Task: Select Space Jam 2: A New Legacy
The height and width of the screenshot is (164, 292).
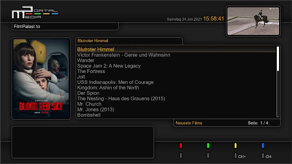Action: (109, 66)
